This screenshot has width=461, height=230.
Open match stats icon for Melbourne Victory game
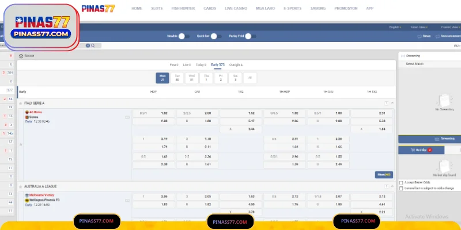click(127, 201)
